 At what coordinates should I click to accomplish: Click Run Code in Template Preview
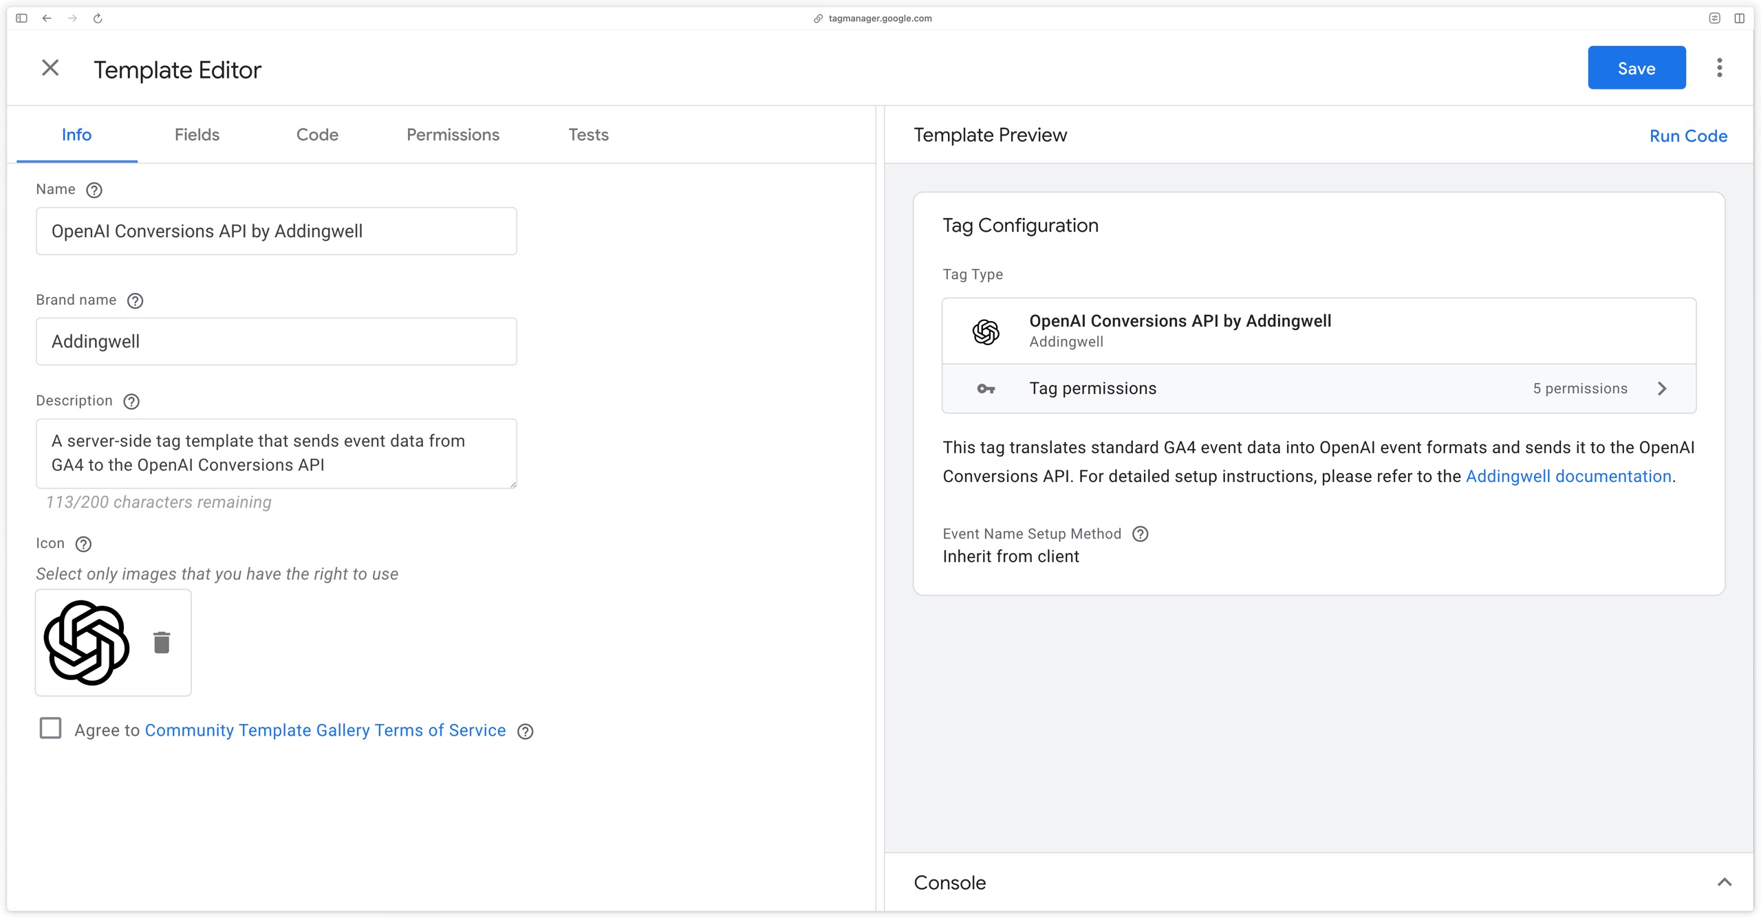pyautogui.click(x=1688, y=136)
